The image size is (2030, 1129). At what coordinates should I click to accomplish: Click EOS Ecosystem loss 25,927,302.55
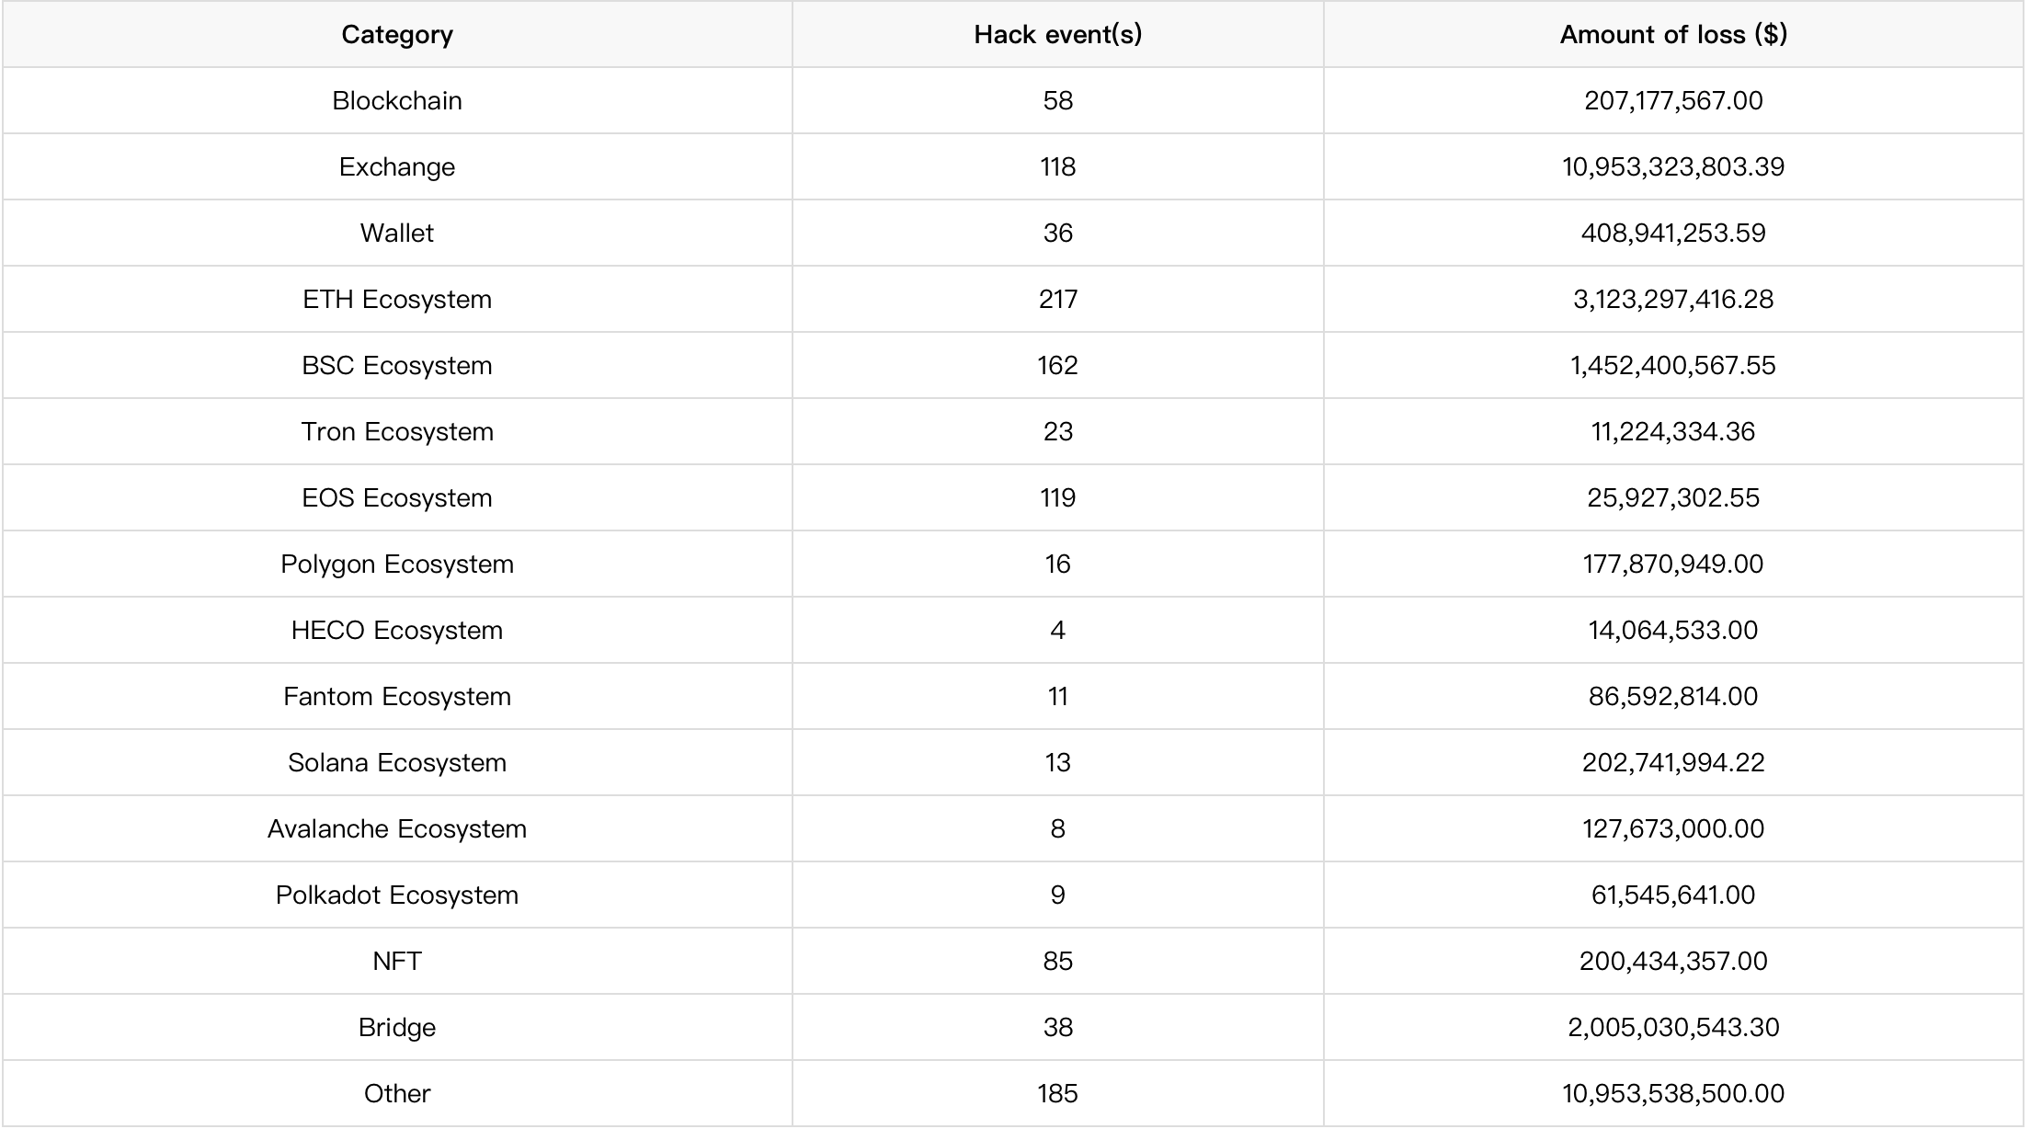click(1673, 497)
